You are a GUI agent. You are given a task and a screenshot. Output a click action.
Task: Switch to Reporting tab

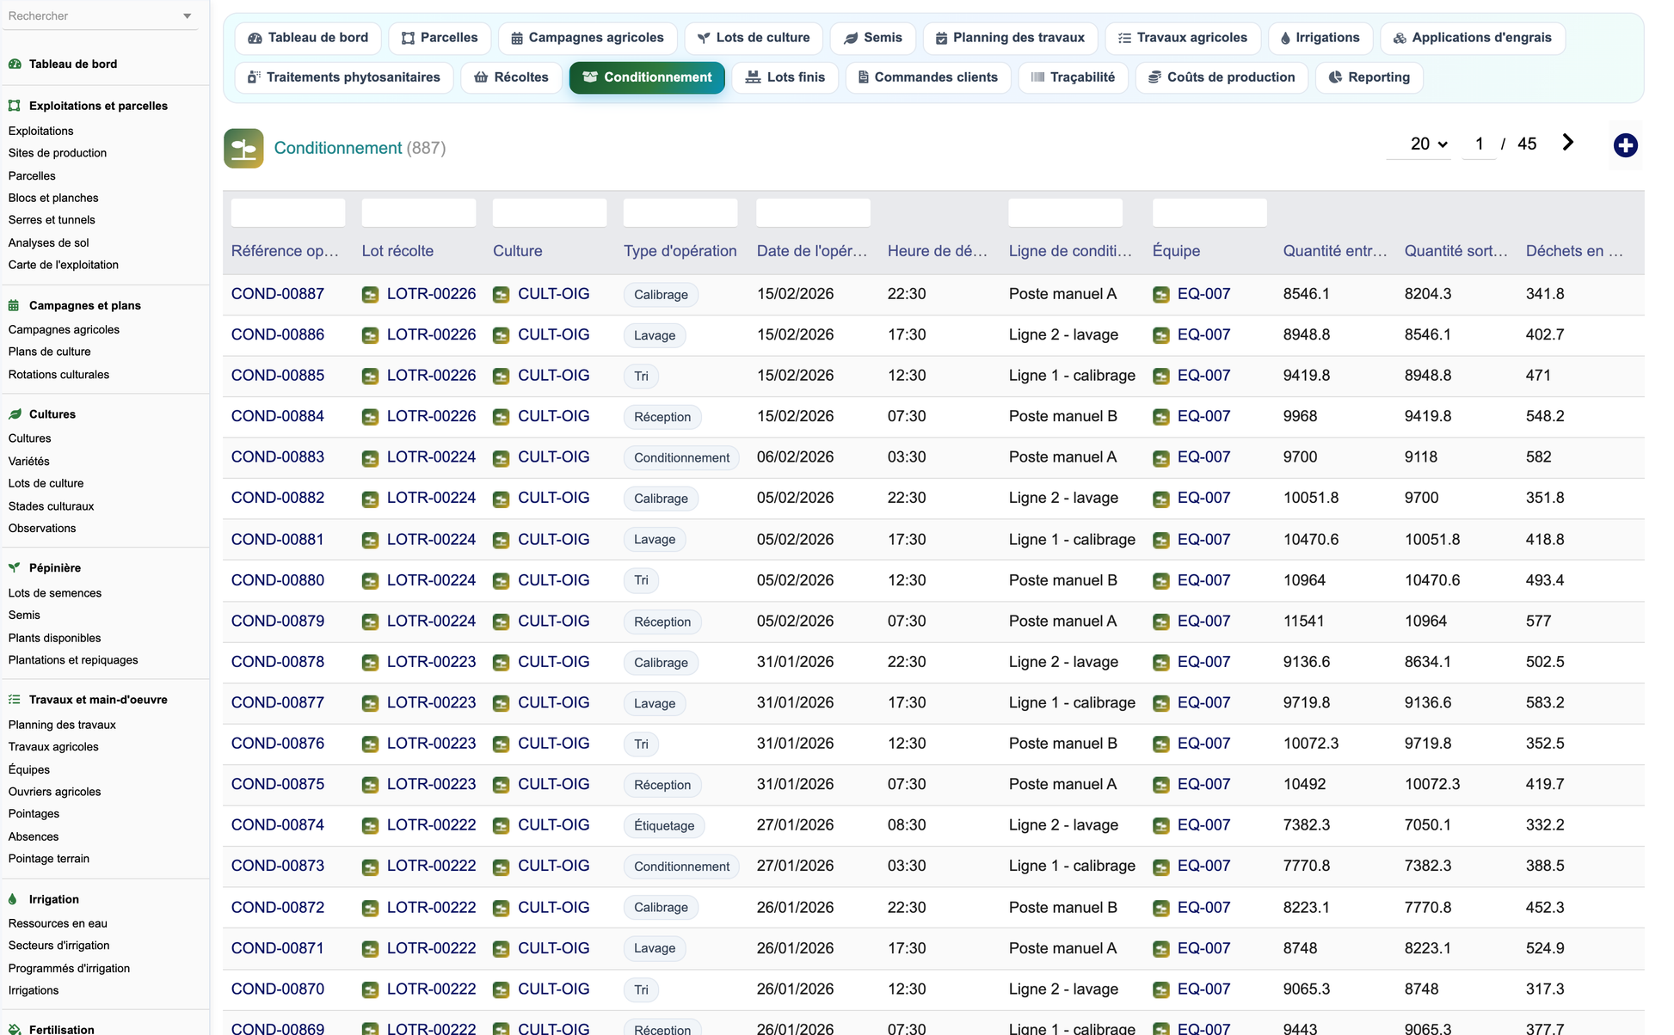point(1369,77)
